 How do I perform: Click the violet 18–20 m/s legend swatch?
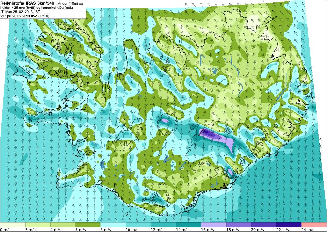pyautogui.click(x=239, y=225)
